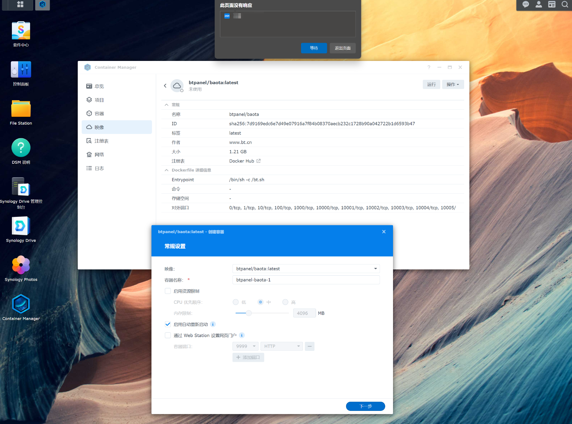The width and height of the screenshot is (572, 424).
Task: Click the memory limit 4096 field
Action: [x=304, y=313]
